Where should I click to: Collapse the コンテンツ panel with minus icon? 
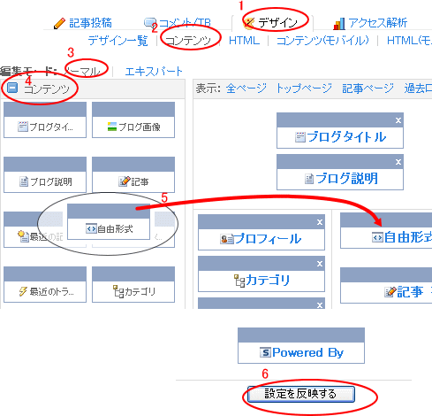[12, 88]
